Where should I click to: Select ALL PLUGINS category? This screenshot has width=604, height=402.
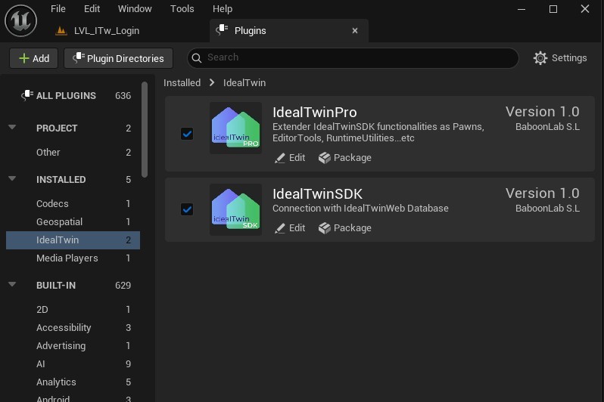(73, 95)
